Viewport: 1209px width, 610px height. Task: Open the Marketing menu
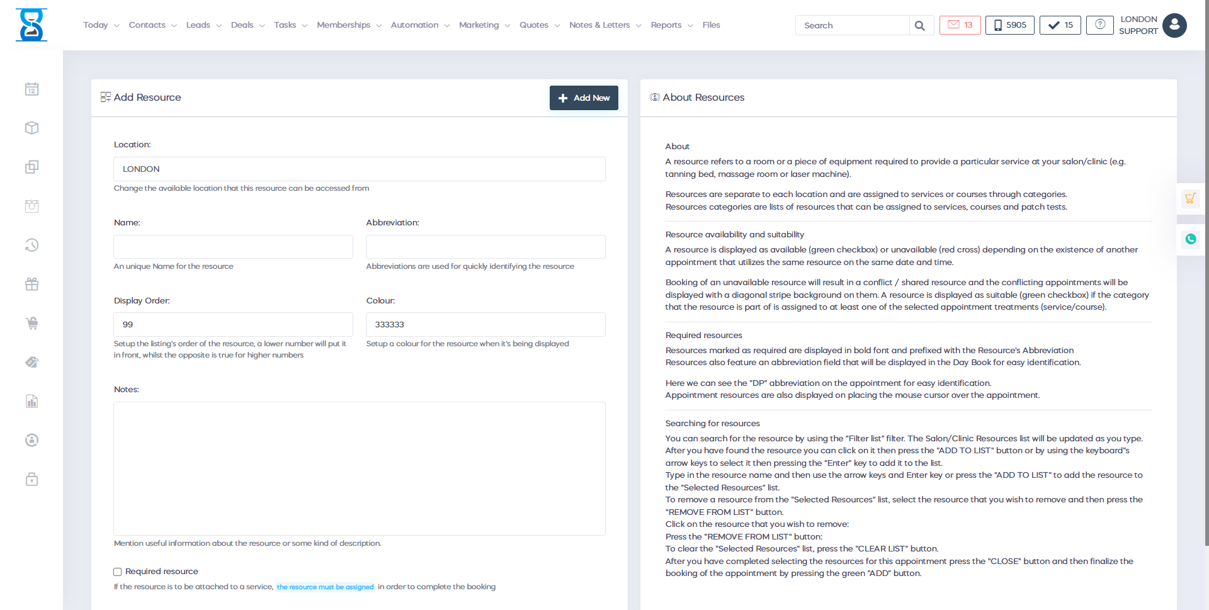coord(484,25)
